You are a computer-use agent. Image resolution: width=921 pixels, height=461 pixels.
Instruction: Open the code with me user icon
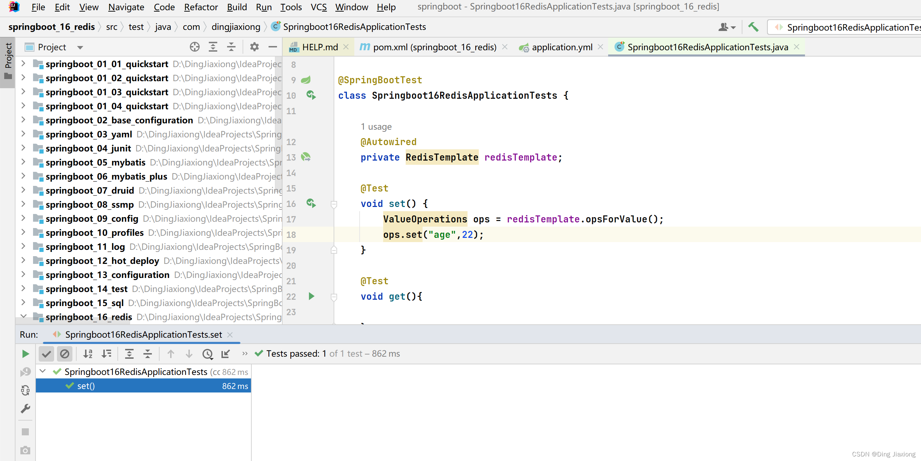point(727,27)
